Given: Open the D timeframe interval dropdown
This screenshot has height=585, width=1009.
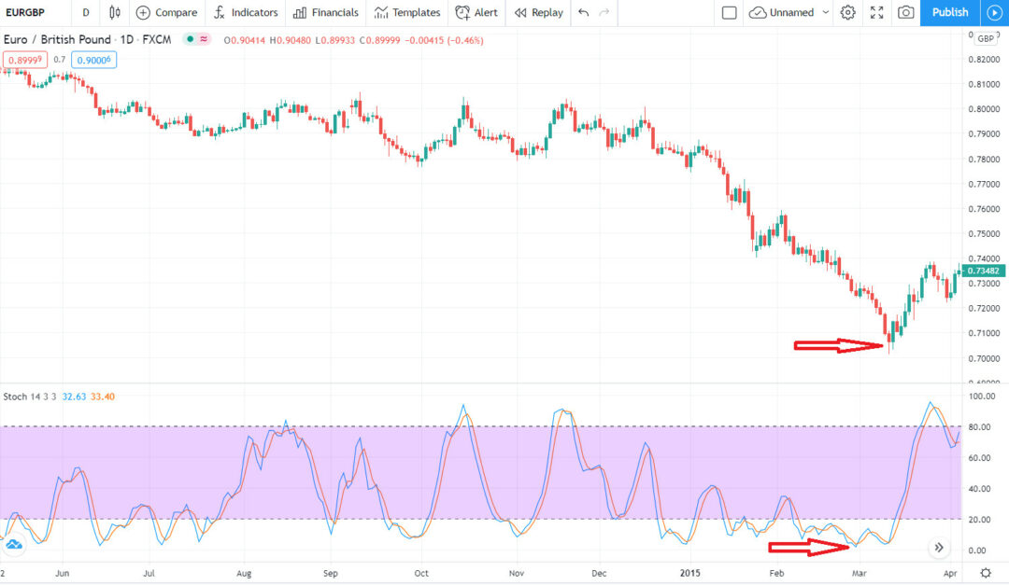Looking at the screenshot, I should click(x=85, y=12).
